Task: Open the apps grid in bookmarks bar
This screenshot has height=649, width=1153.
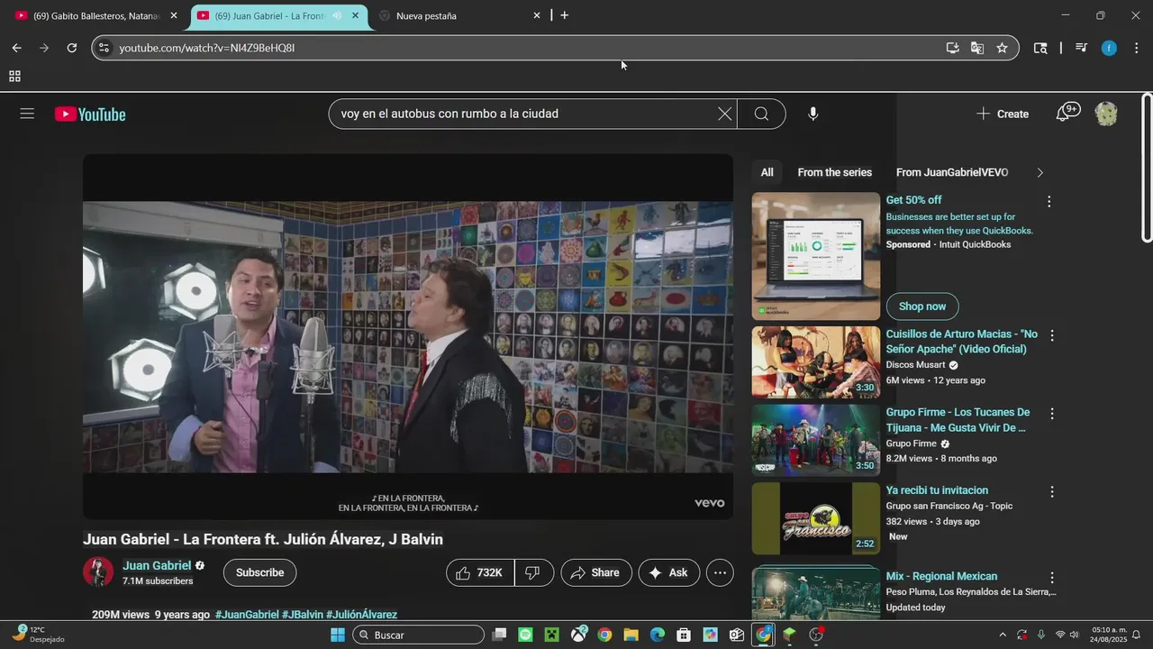Action: tap(14, 77)
